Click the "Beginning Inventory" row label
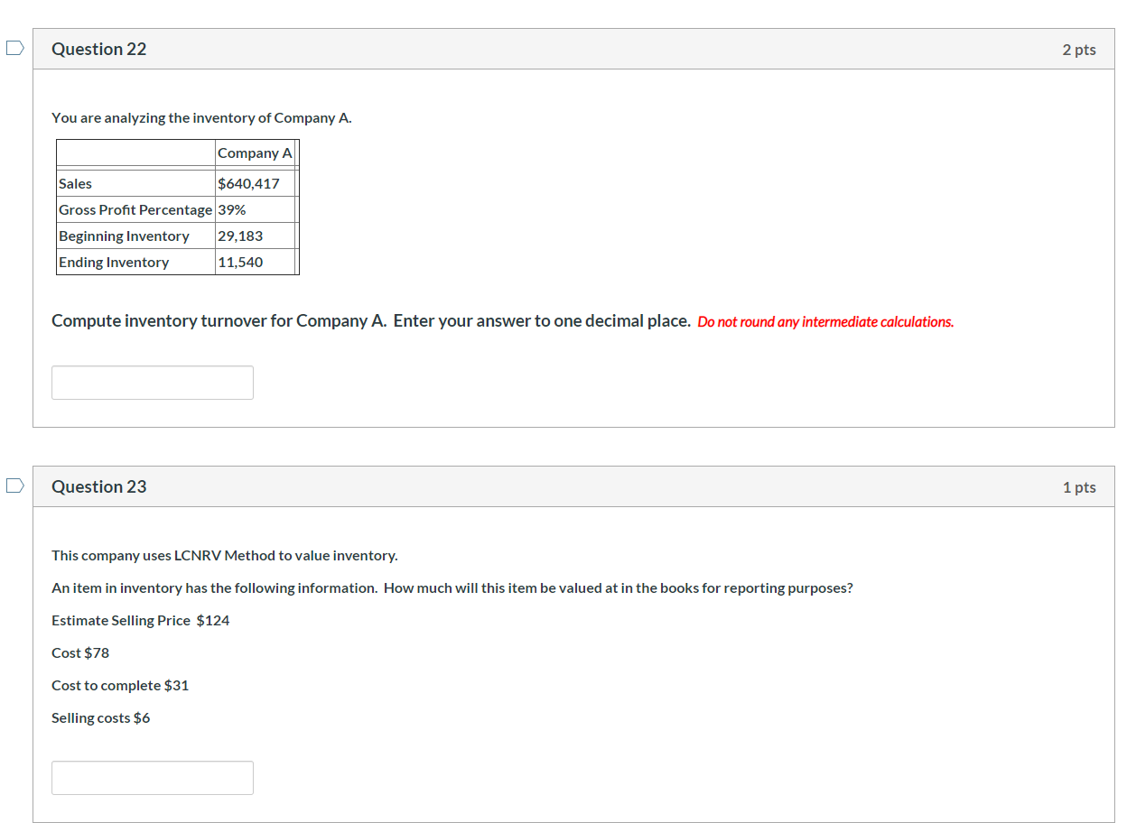Screen dimensions: 1136x823 click(x=124, y=236)
